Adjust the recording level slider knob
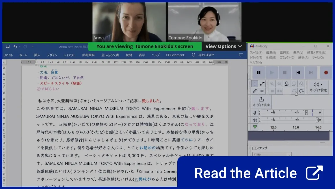Screen dimensions: 335x189 point(306,112)
